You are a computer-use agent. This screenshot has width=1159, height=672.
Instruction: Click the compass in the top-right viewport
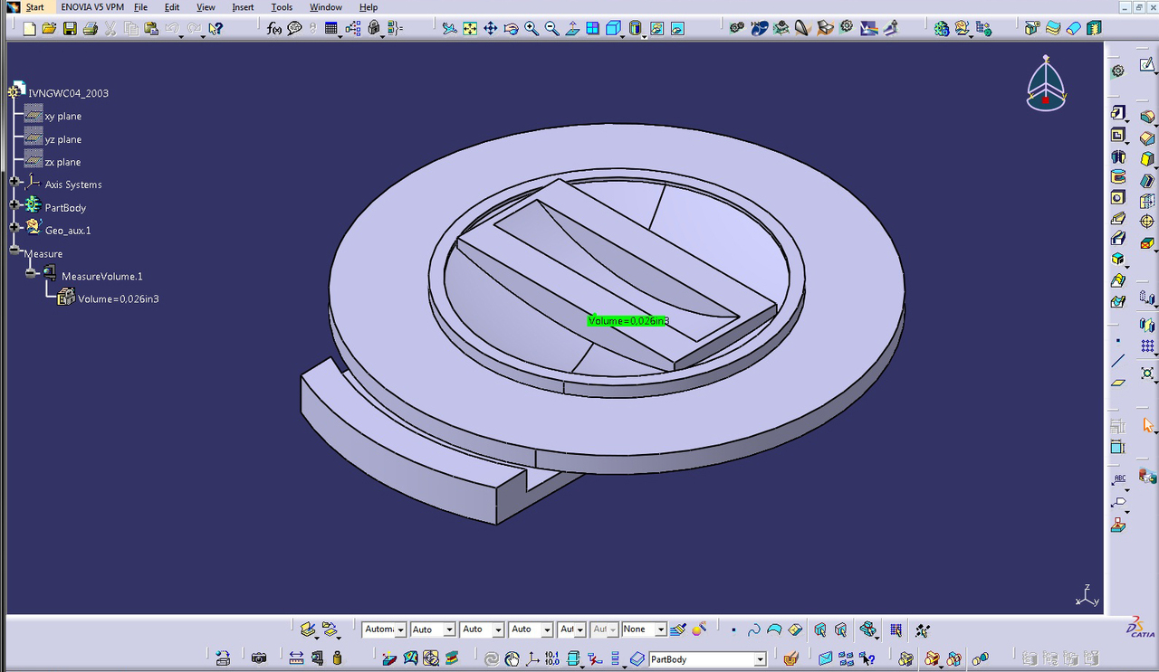point(1046,84)
